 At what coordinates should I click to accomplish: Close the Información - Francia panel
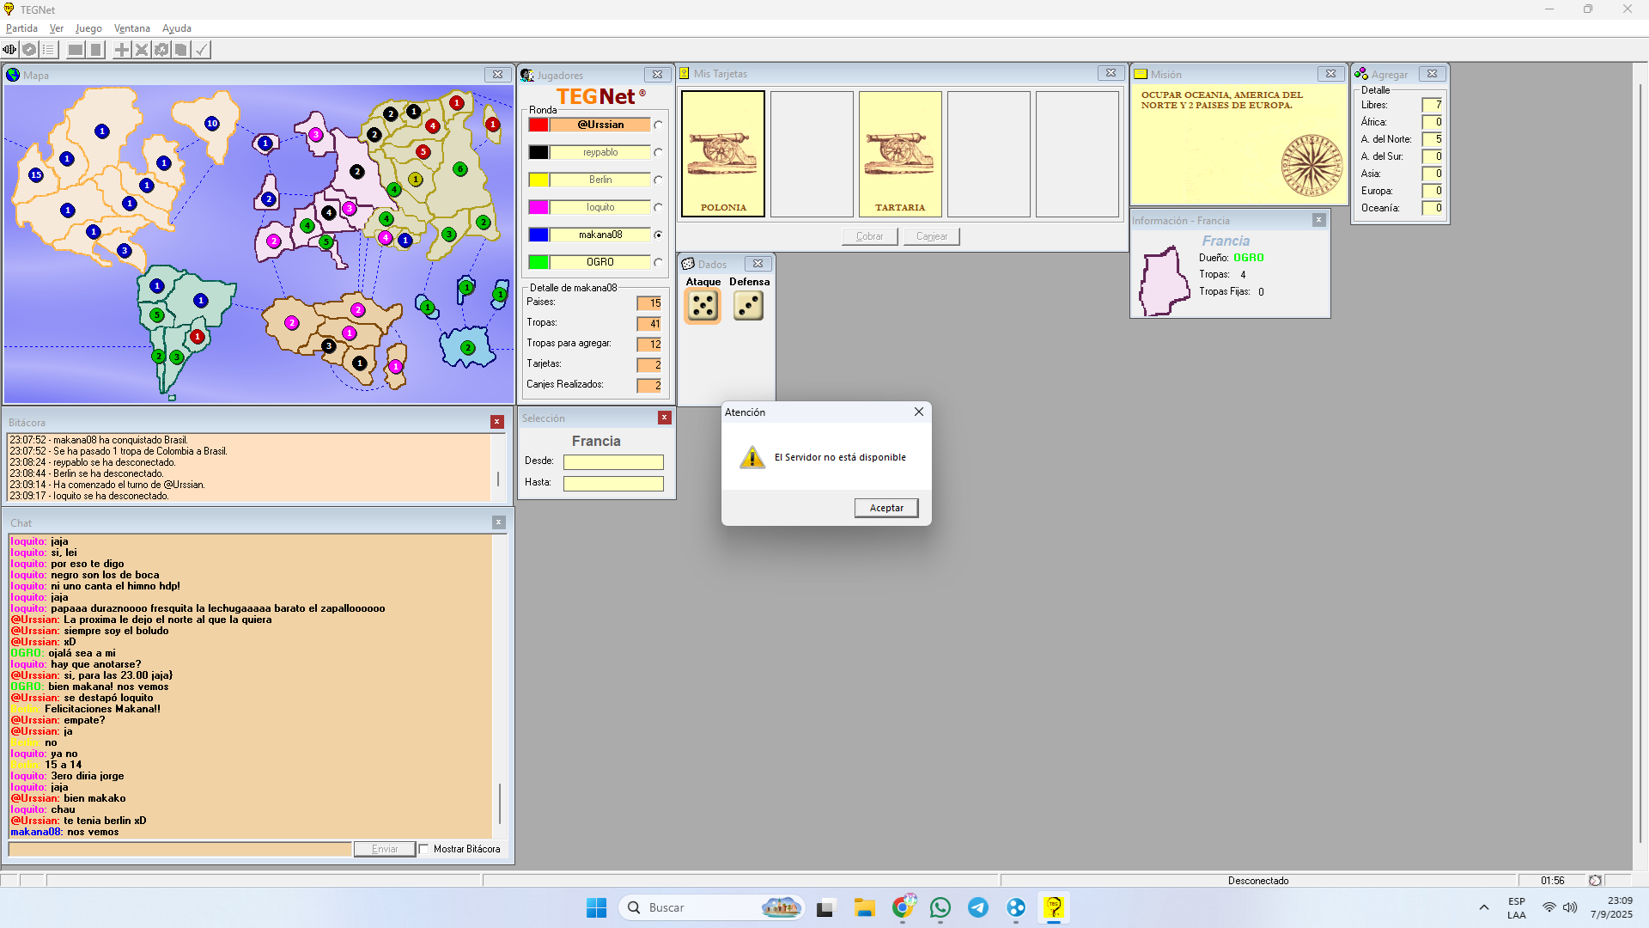[1318, 220]
